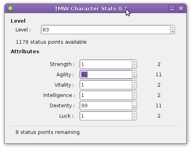The width and height of the screenshot is (192, 149).
Task: Increase Luck with the up arrow
Action: 134,114
